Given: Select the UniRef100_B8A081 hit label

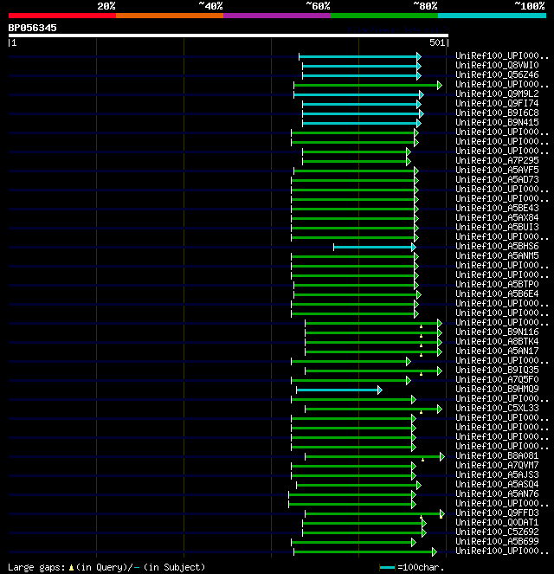Looking at the screenshot, I should (497, 455).
